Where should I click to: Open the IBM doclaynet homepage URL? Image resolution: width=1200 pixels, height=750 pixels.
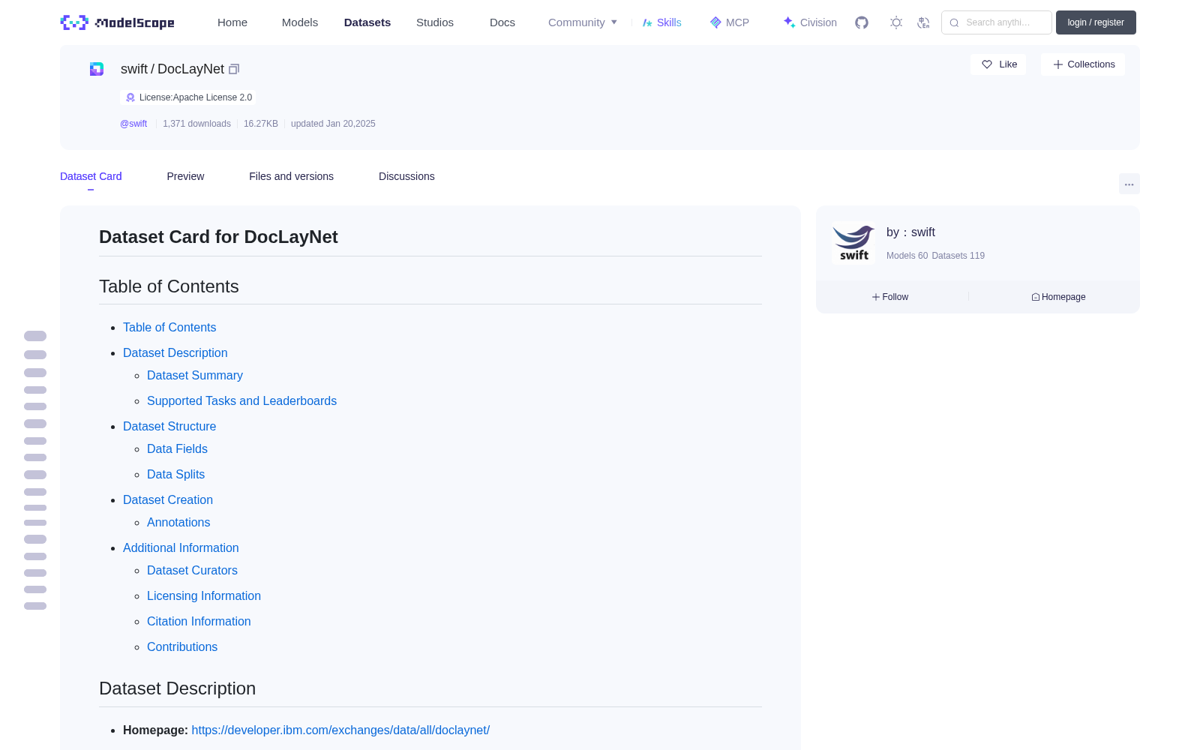pyautogui.click(x=340, y=730)
